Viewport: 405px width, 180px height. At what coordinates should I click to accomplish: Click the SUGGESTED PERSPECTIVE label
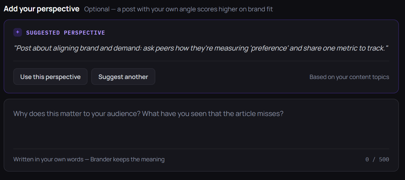65,32
